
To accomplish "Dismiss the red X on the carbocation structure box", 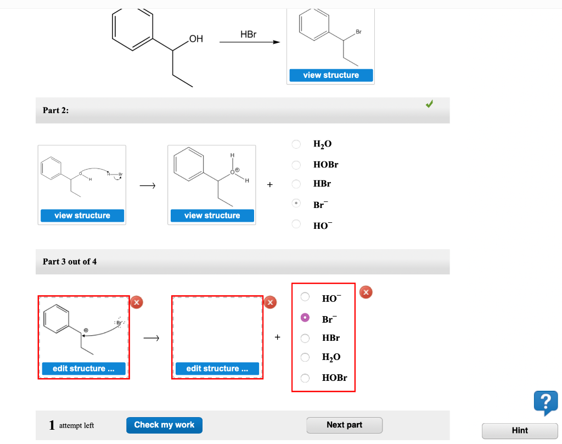I will (136, 302).
